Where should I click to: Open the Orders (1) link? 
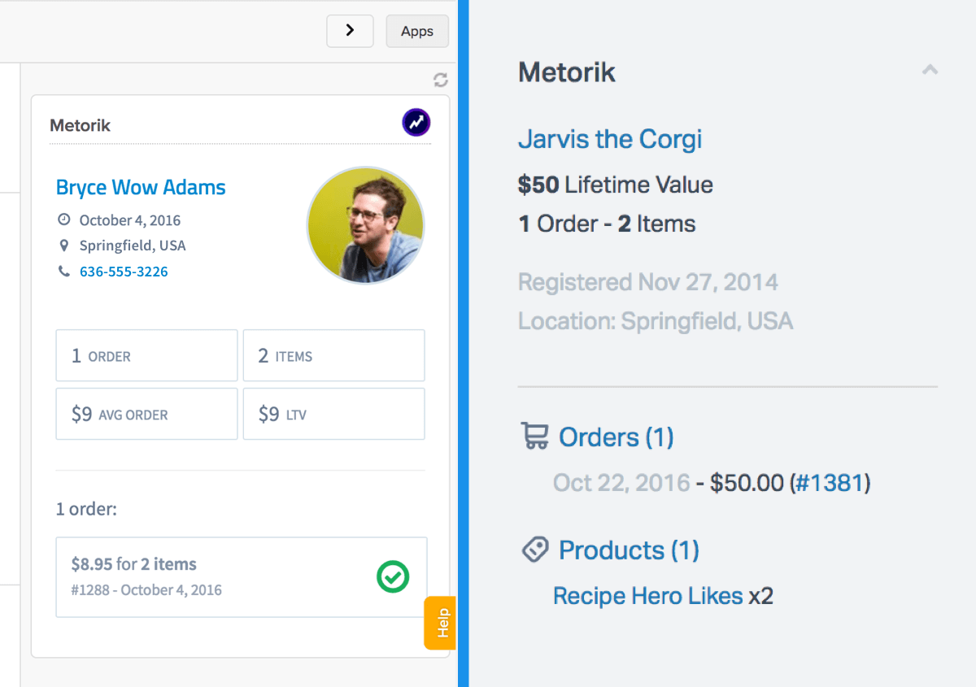pyautogui.click(x=617, y=437)
